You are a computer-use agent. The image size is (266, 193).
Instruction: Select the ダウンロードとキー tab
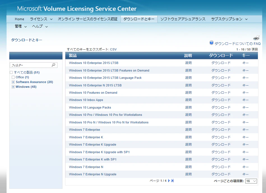tap(139, 19)
